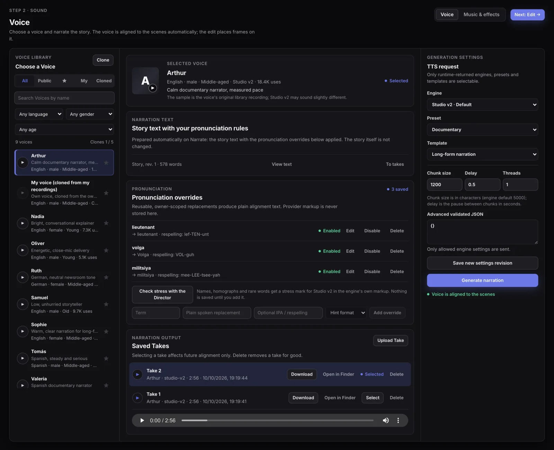Favorite the Oliver voice star
The image size is (554, 450).
pyautogui.click(x=106, y=250)
